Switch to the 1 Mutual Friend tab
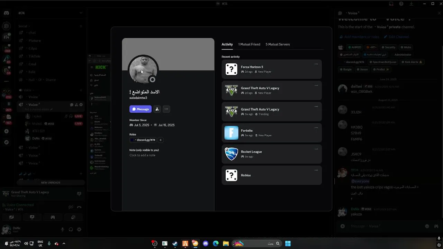This screenshot has height=249, width=443. (249, 44)
